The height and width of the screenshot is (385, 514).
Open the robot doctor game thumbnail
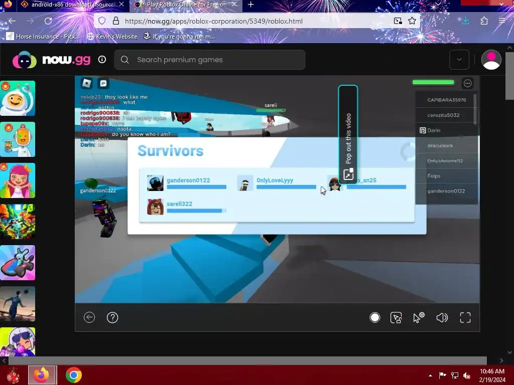[18, 139]
